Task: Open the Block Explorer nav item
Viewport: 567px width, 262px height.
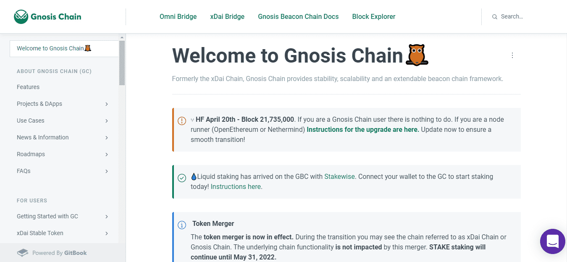Action: pos(374,17)
